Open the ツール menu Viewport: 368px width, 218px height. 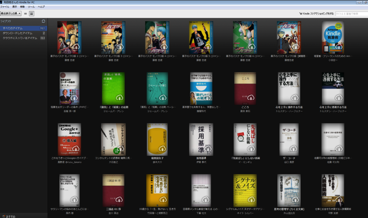pyautogui.click(x=31, y=7)
